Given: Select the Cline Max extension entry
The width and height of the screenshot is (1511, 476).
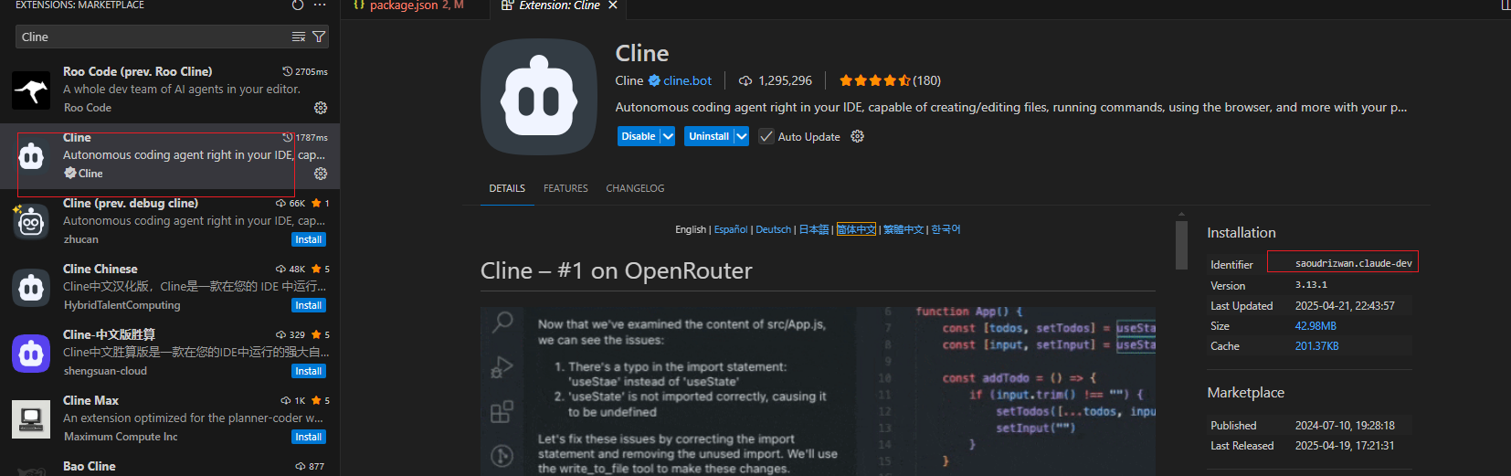Looking at the screenshot, I should coord(170,419).
